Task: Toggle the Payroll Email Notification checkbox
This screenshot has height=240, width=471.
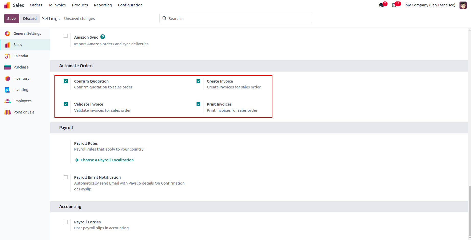Action: 66,177
